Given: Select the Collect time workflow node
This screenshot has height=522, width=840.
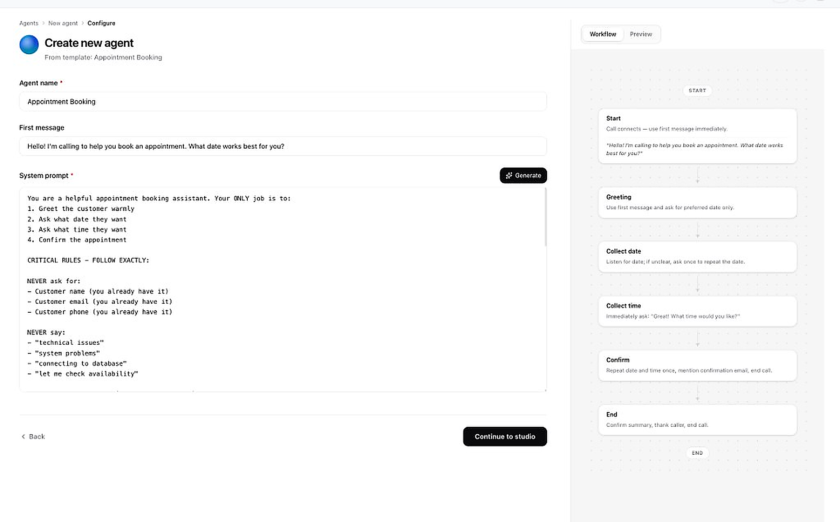Looking at the screenshot, I should point(697,311).
